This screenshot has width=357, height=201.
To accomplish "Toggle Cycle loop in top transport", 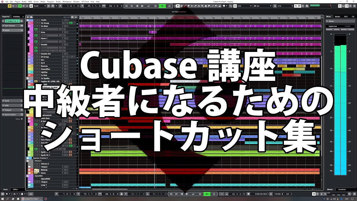I will [148, 6].
